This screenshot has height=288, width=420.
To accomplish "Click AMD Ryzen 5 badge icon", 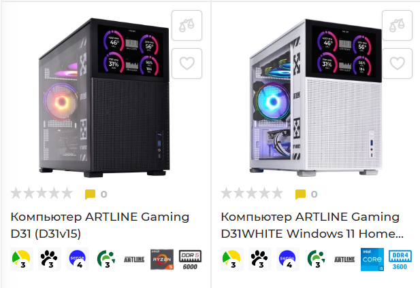I will [x=162, y=259].
